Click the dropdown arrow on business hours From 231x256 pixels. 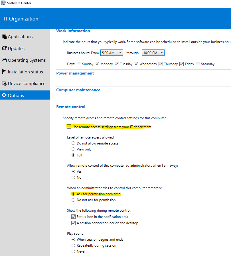pos(120,53)
